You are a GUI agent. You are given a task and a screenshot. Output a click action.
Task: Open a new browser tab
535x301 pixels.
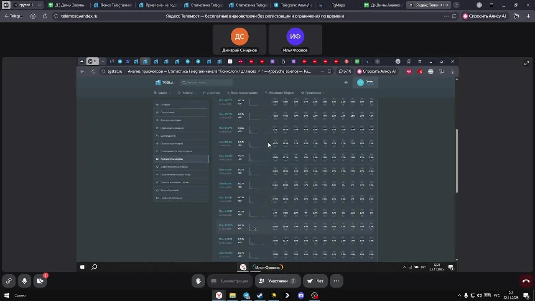[x=456, y=5]
